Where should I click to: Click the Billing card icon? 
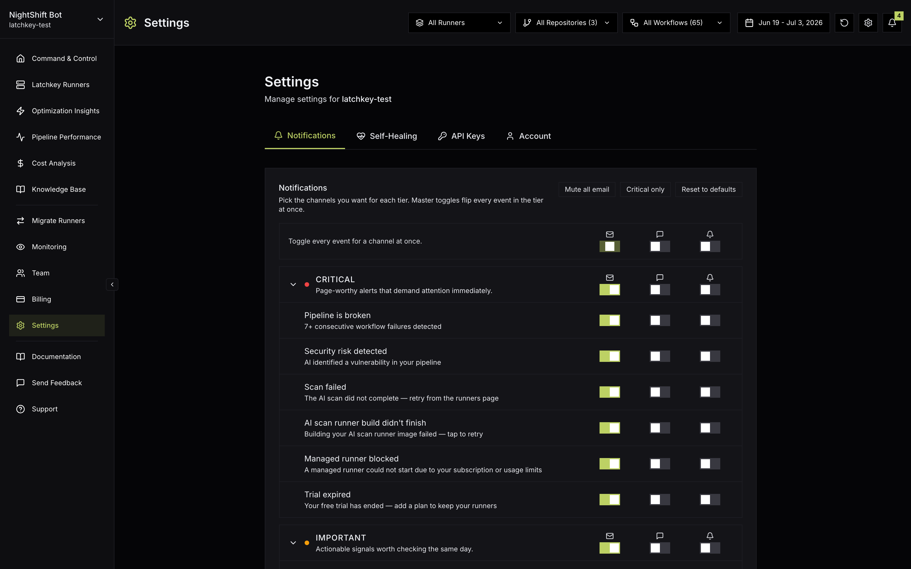(x=20, y=299)
